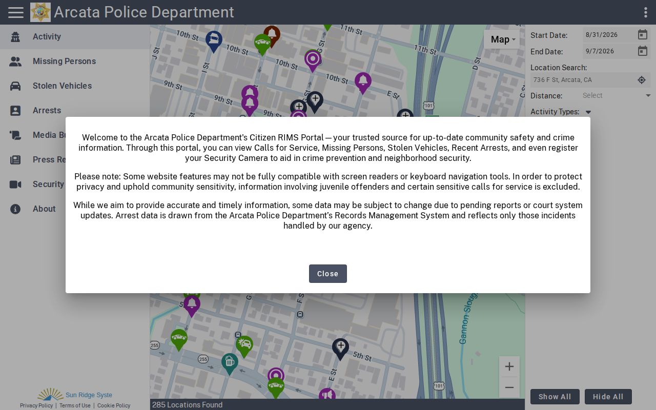Expand the Activity Types arrow
This screenshot has width=656, height=410.
(x=588, y=112)
